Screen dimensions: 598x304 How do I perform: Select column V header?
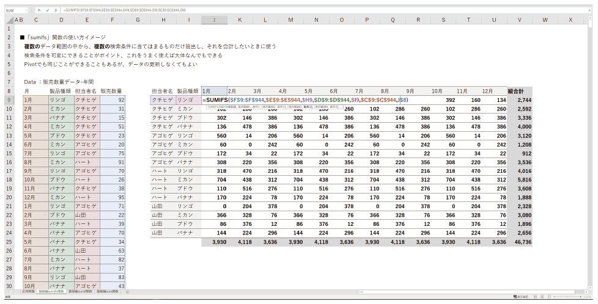[520, 20]
